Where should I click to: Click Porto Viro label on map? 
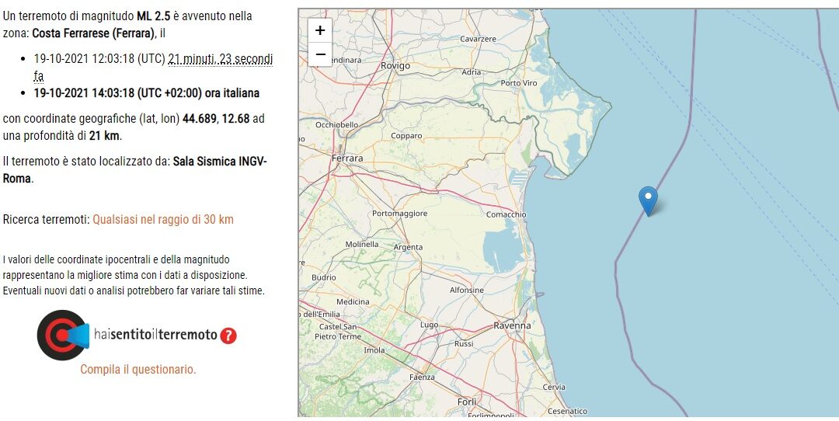518,83
